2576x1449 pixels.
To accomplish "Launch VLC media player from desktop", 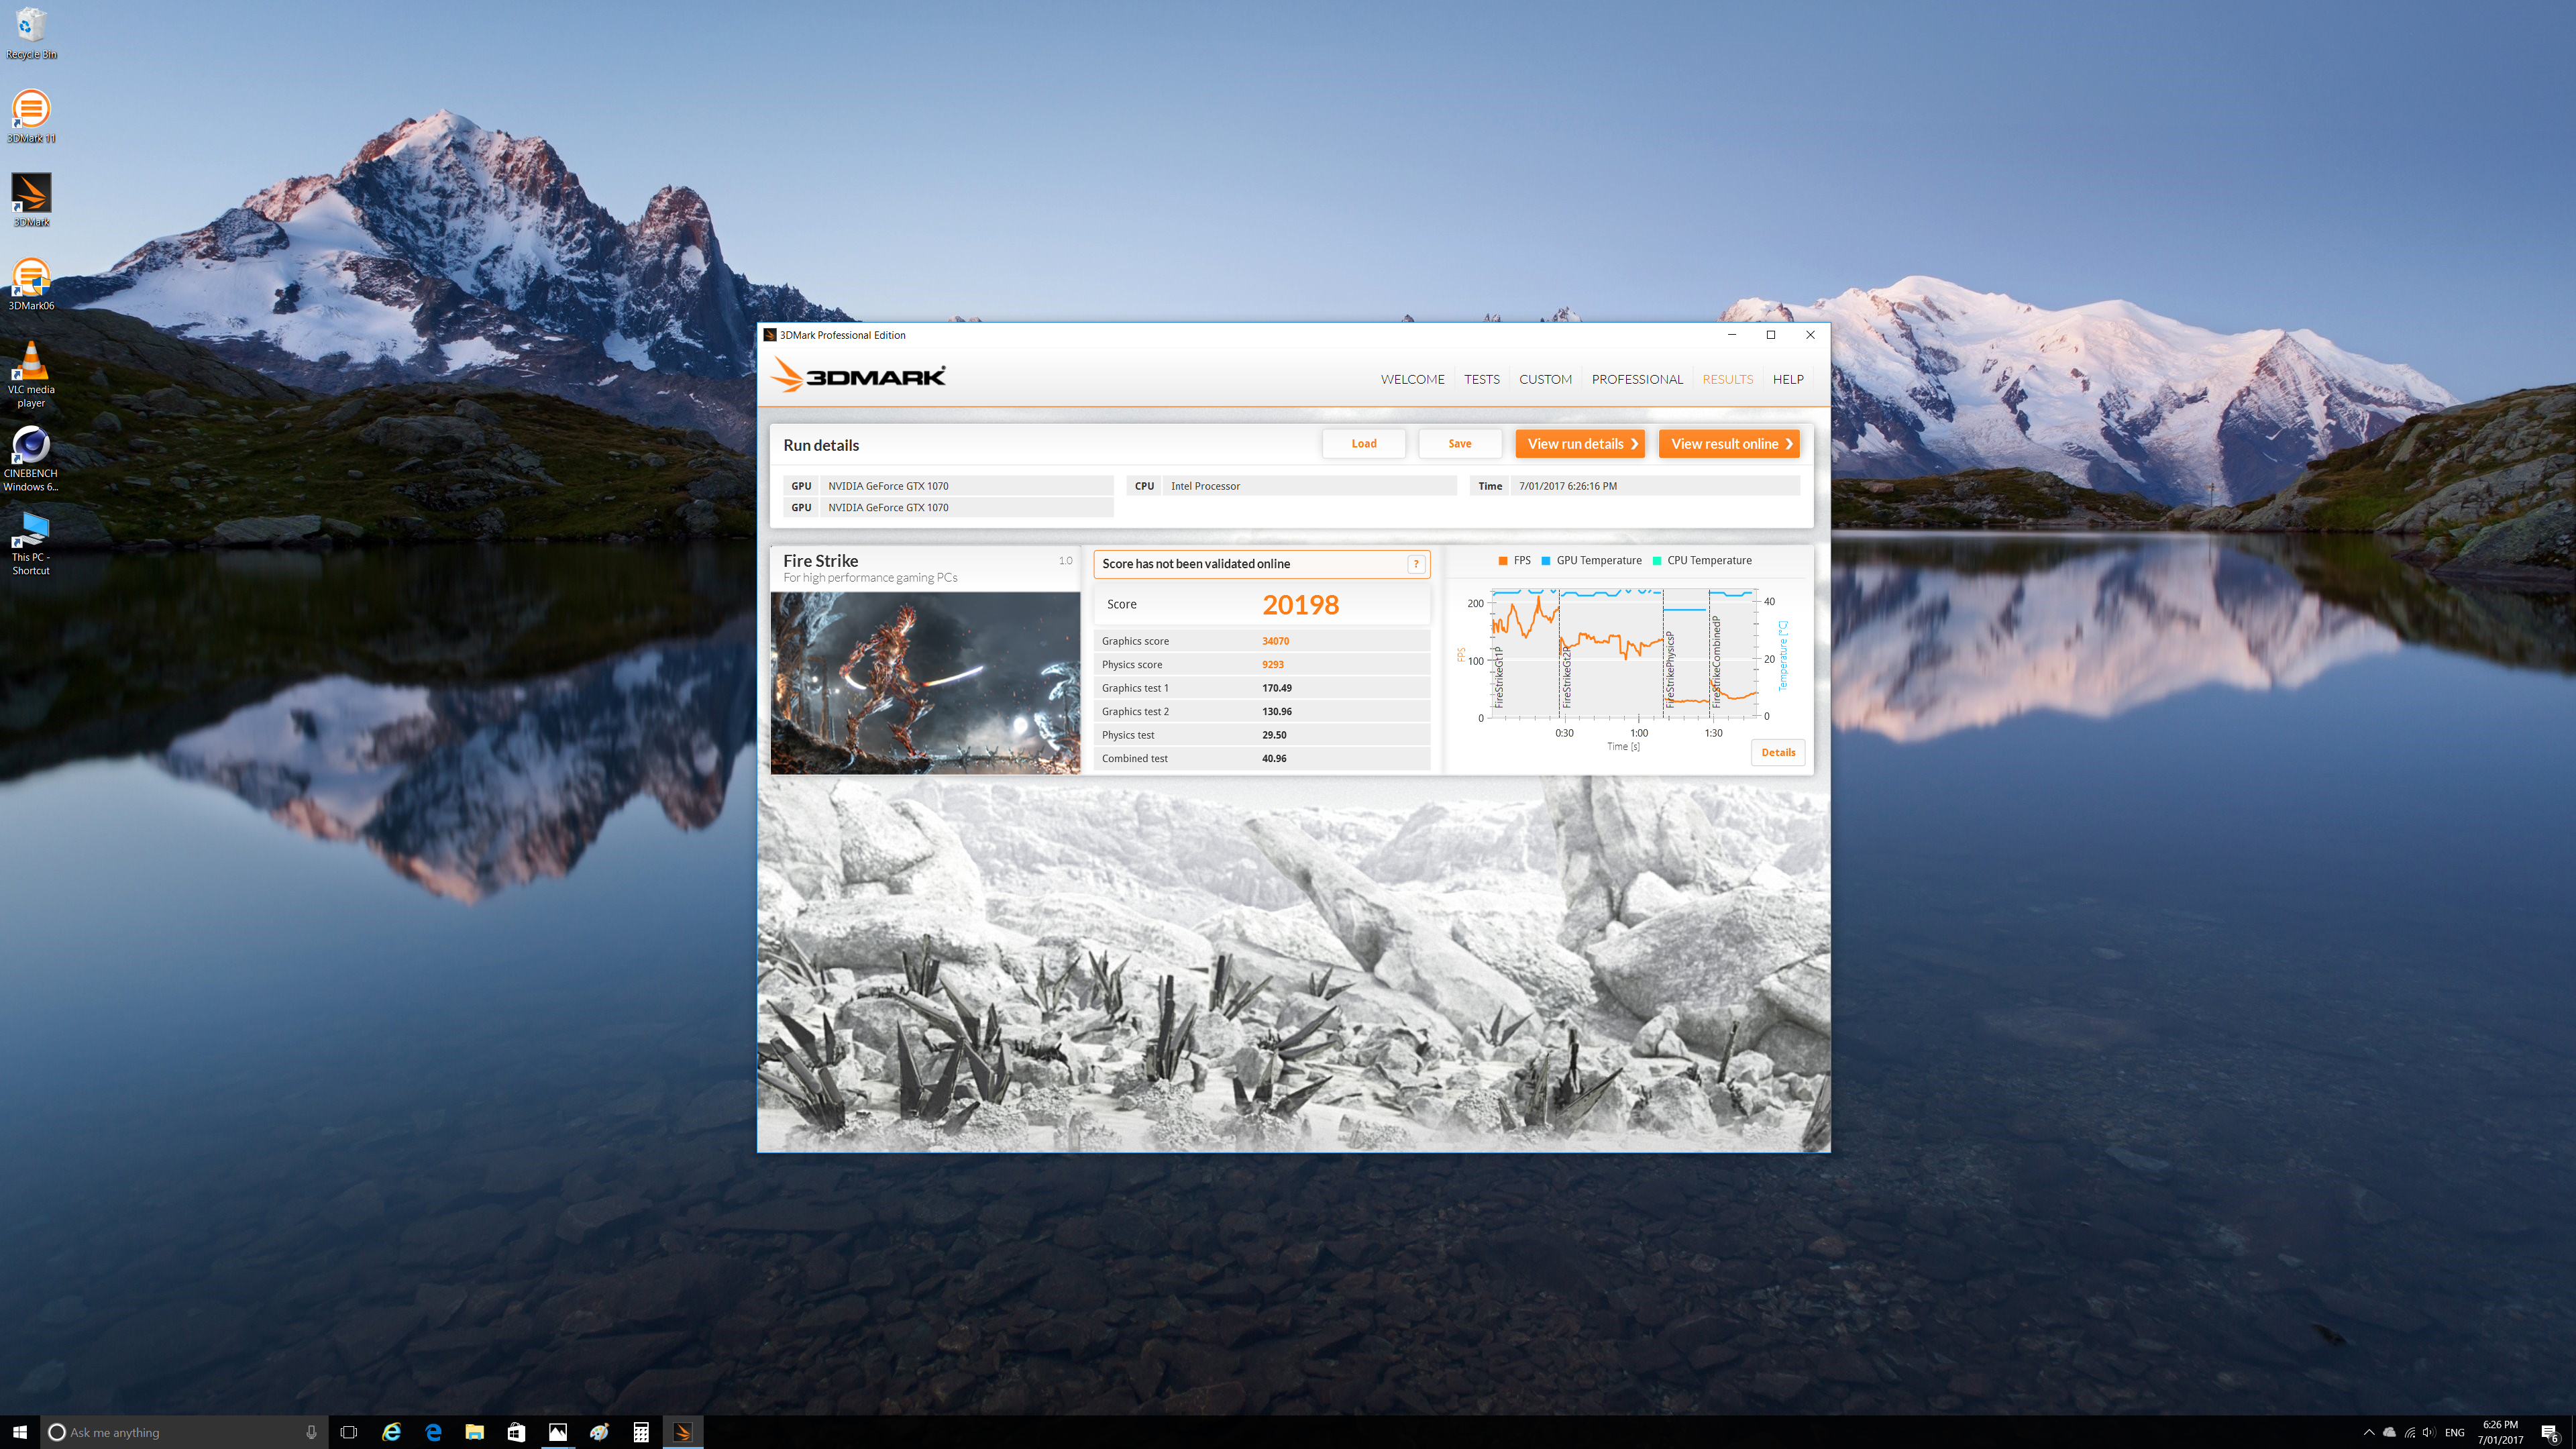I will 31,374.
